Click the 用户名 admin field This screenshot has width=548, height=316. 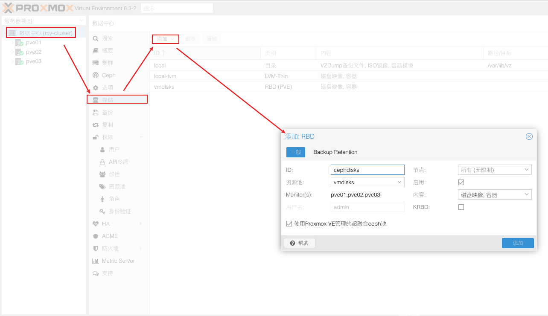pyautogui.click(x=367, y=207)
